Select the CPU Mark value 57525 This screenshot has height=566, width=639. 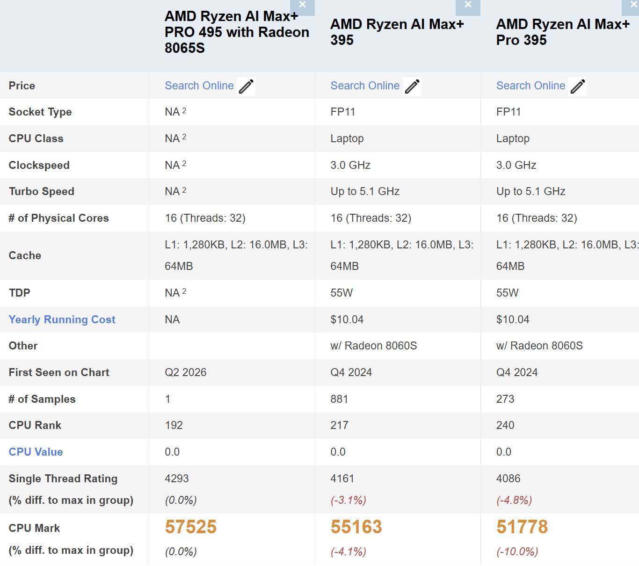point(191,527)
